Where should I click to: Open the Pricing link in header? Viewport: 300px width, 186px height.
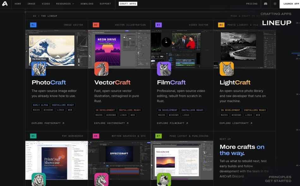click(252, 4)
